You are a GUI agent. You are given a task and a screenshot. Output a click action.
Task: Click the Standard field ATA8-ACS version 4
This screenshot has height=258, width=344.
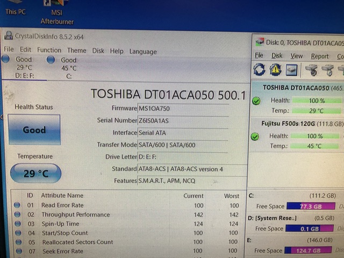tap(192, 169)
